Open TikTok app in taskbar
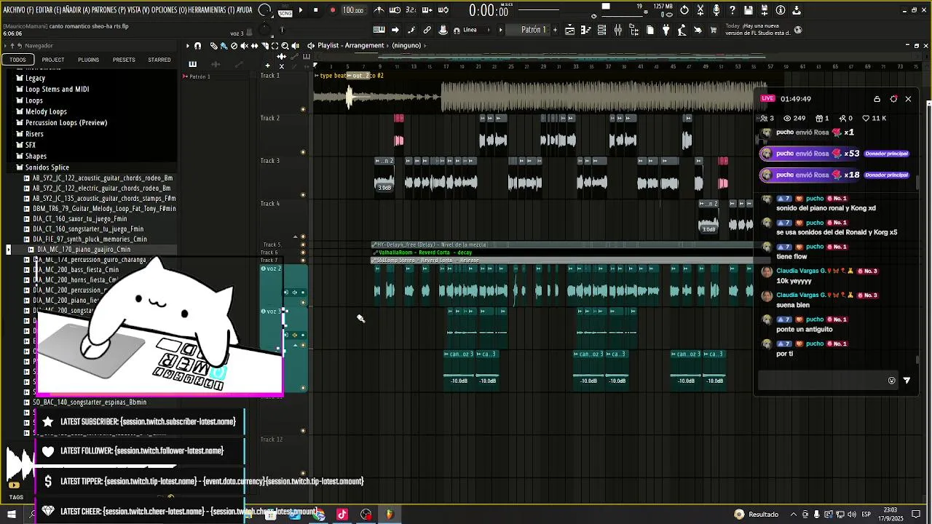 [342, 515]
